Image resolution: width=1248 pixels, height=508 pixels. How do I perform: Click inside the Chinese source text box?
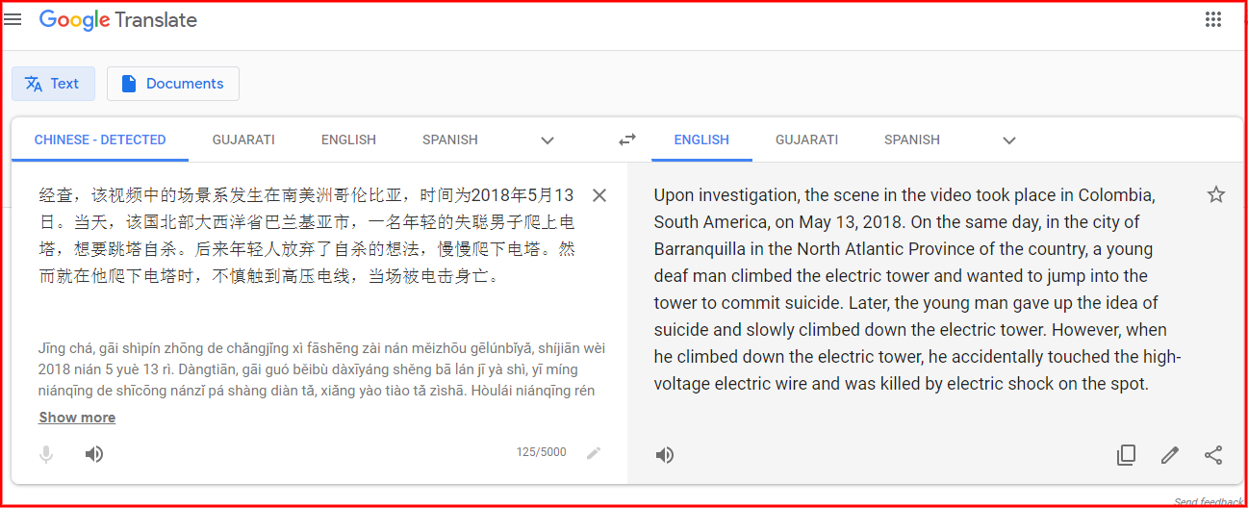[x=308, y=236]
